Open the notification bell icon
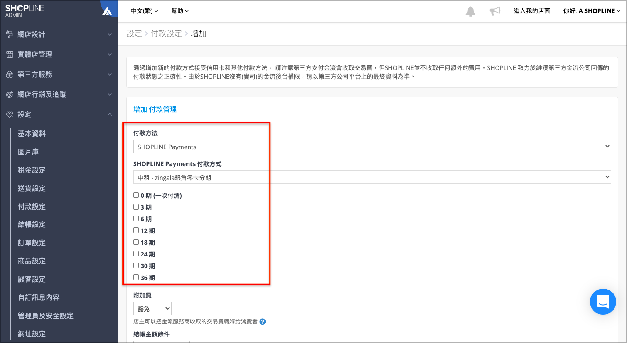This screenshot has height=343, width=627. 471,10
